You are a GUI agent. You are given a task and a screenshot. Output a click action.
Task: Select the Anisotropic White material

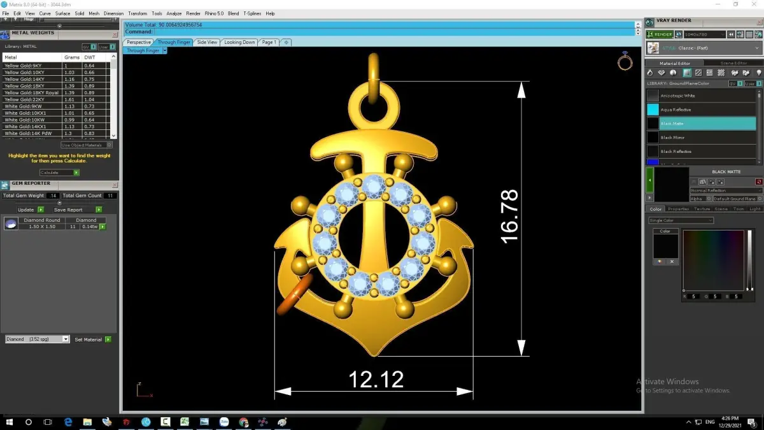coord(701,96)
